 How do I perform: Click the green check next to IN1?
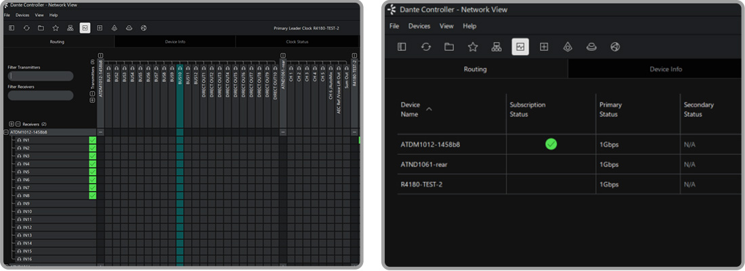[93, 140]
